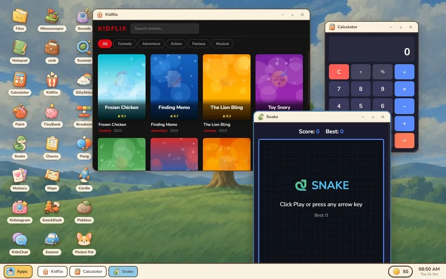The height and width of the screenshot is (279, 446).
Task: Click the 8 key in Calculator
Action: [361, 89]
